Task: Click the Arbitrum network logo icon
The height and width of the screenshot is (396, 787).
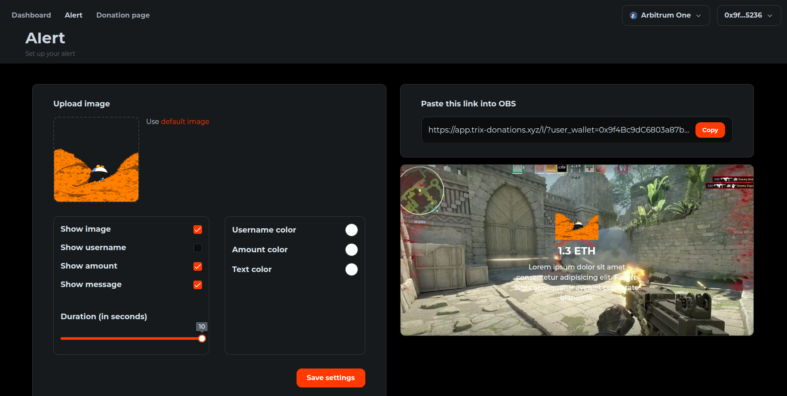Action: (x=634, y=15)
